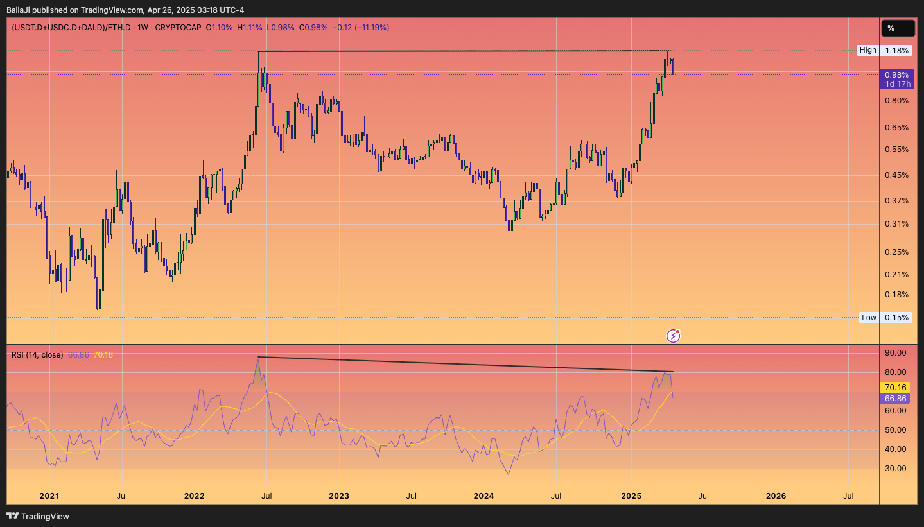The image size is (924, 527).
Task: Click the 0.80% price axis label
Action: click(896, 101)
